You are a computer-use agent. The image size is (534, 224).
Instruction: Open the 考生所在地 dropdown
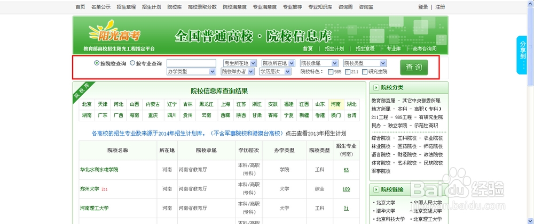coord(240,63)
